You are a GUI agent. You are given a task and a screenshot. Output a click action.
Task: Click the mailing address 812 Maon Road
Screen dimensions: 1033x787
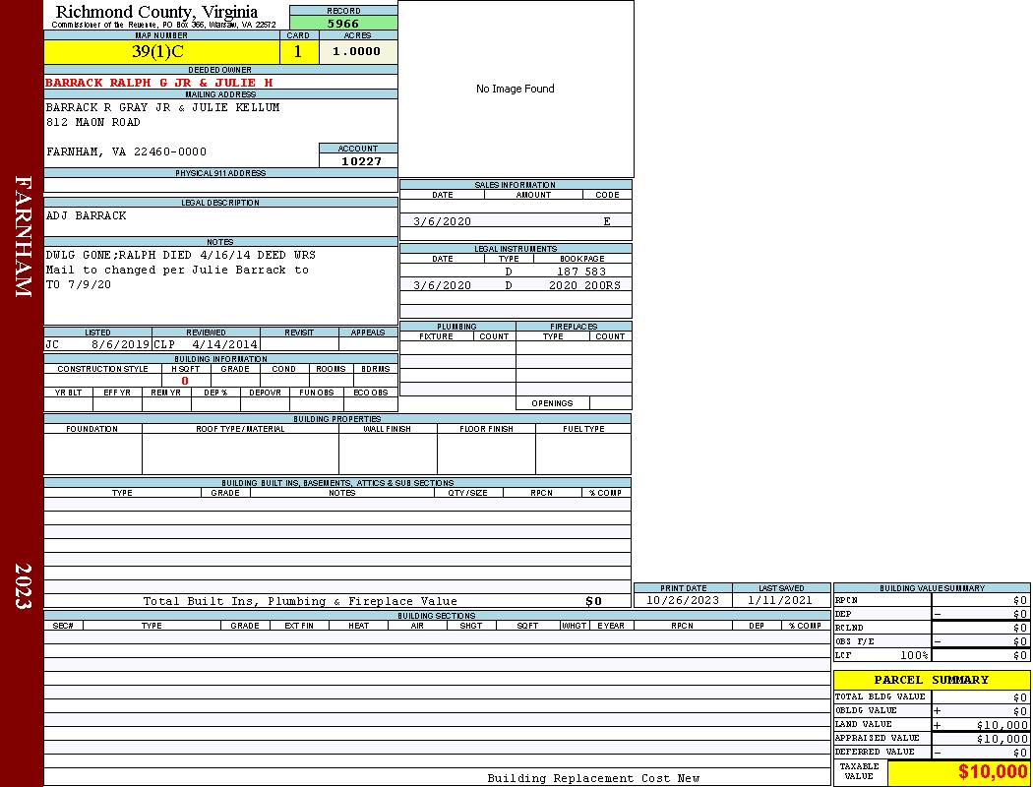93,122
